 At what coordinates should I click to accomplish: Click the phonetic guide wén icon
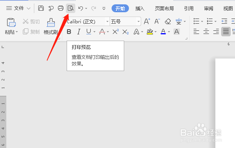tap(179, 21)
